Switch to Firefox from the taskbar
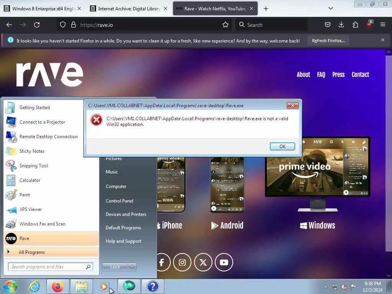392x294 pixels. pos(58,286)
